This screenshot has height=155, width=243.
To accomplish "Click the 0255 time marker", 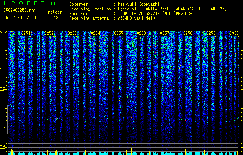I will pos(119,33).
